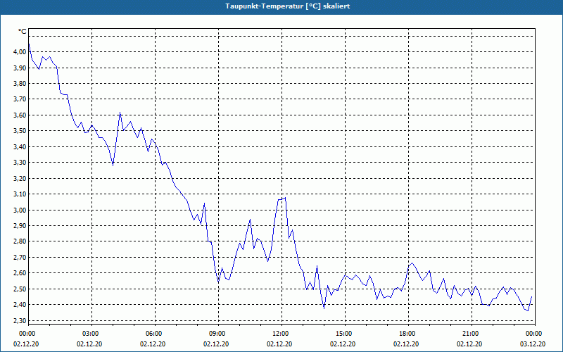This screenshot has width=563, height=352.
Task: Click the chart title Taupunkt-Temperatur [°C] skaliert
Action: 288,6
